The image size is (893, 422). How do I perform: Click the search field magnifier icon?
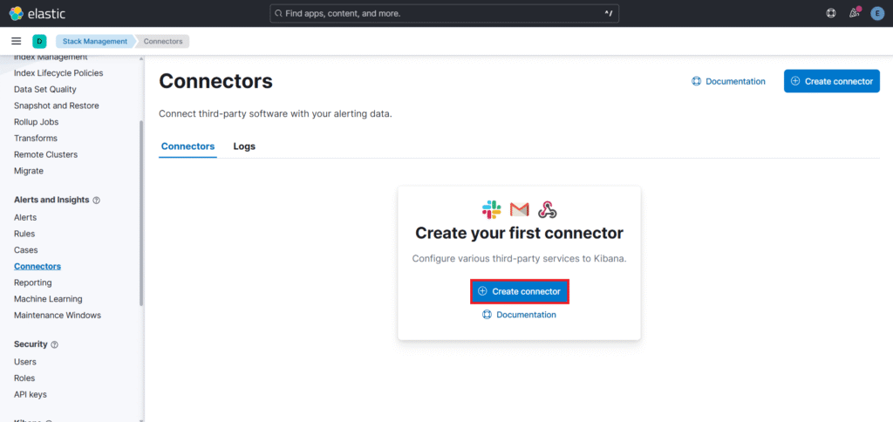coord(278,13)
